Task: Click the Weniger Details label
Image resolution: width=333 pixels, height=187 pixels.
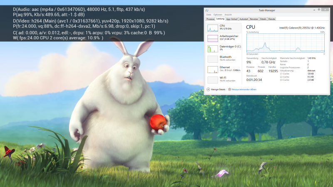Action: (218, 89)
